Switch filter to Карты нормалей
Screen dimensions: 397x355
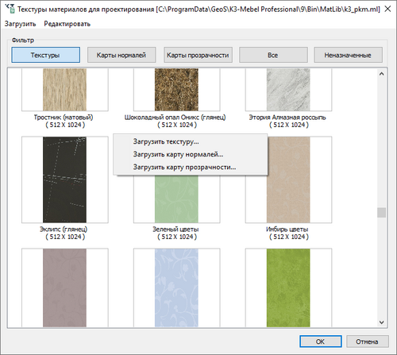pos(121,55)
